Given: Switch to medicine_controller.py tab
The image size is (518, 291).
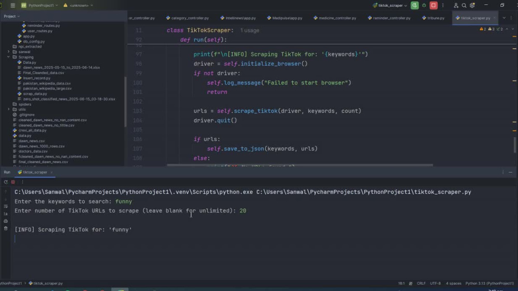Looking at the screenshot, I should click(x=335, y=18).
